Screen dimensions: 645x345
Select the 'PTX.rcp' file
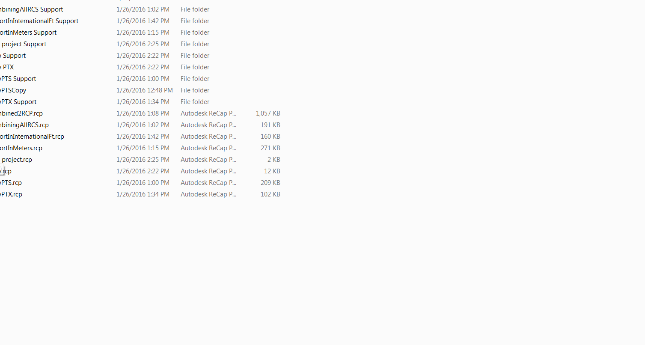(11, 194)
